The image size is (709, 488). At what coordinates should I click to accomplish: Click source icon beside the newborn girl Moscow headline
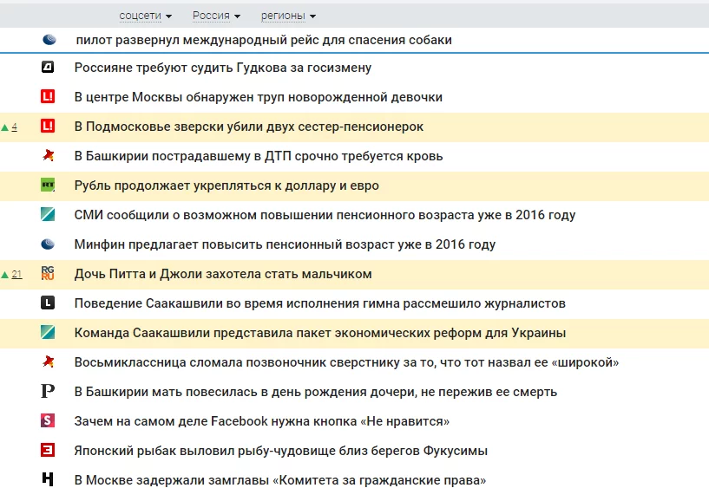49,97
